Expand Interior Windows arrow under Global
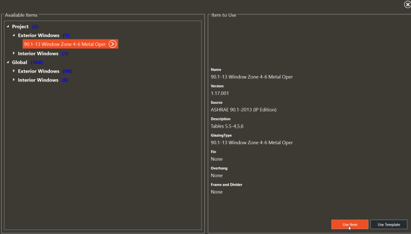 click(x=14, y=80)
